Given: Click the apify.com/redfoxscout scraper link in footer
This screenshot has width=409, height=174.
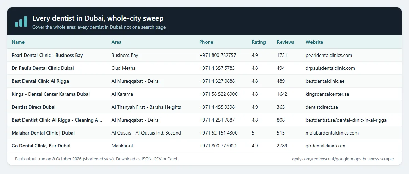Looking at the screenshot, I should point(343,159).
